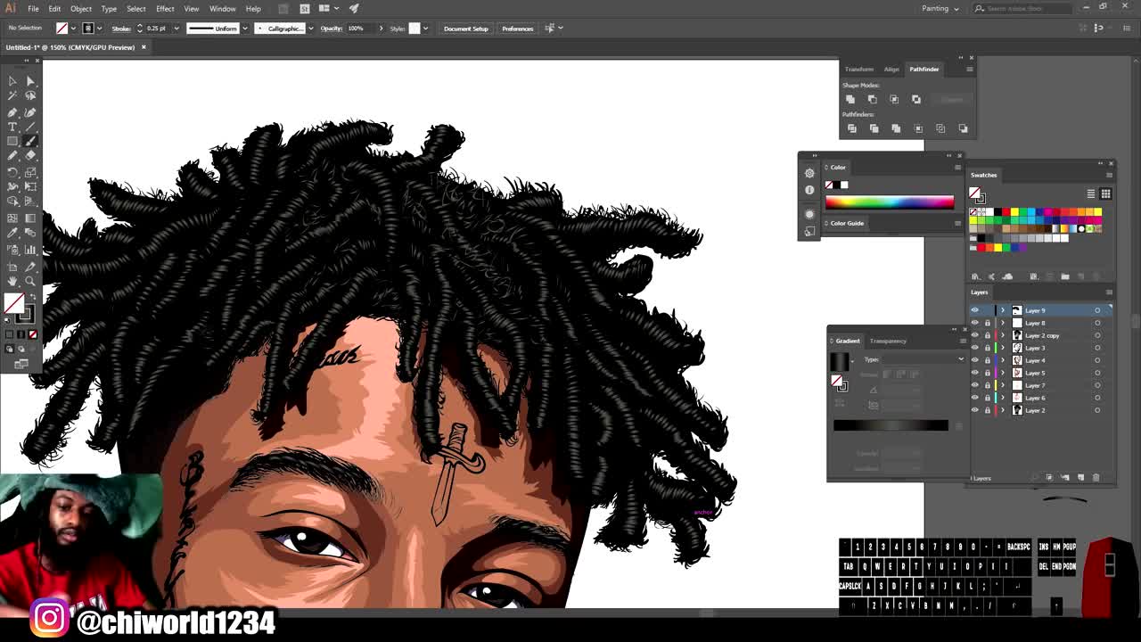Select Layer 5 row name
The width and height of the screenshot is (1141, 642).
pyautogui.click(x=1035, y=373)
